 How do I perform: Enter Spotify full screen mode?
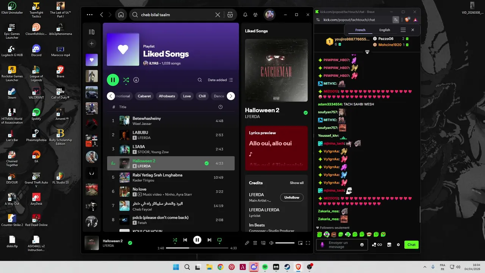[308, 243]
